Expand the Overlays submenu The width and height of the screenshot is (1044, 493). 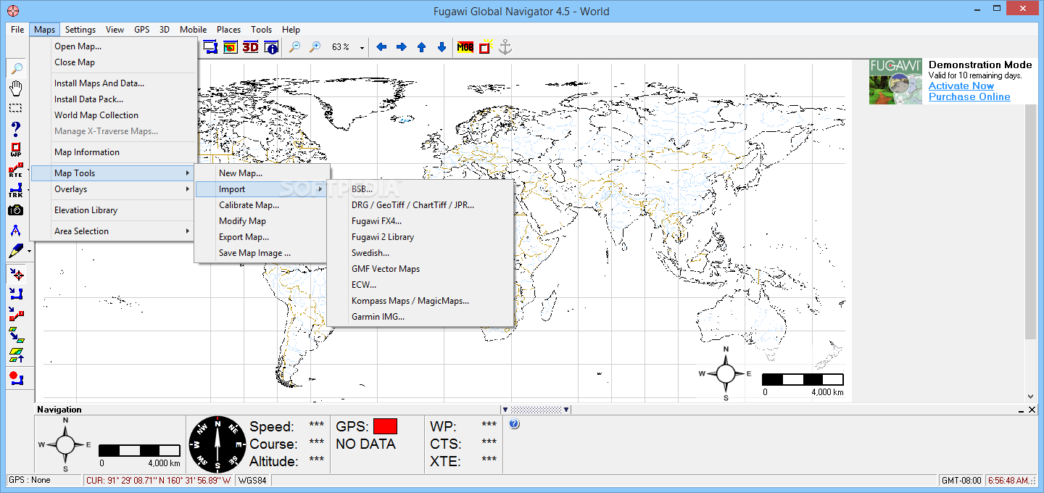click(x=113, y=189)
